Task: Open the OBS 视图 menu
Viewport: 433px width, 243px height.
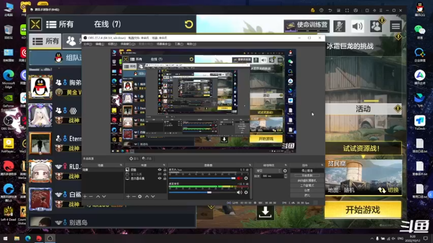Action: tap(112, 44)
